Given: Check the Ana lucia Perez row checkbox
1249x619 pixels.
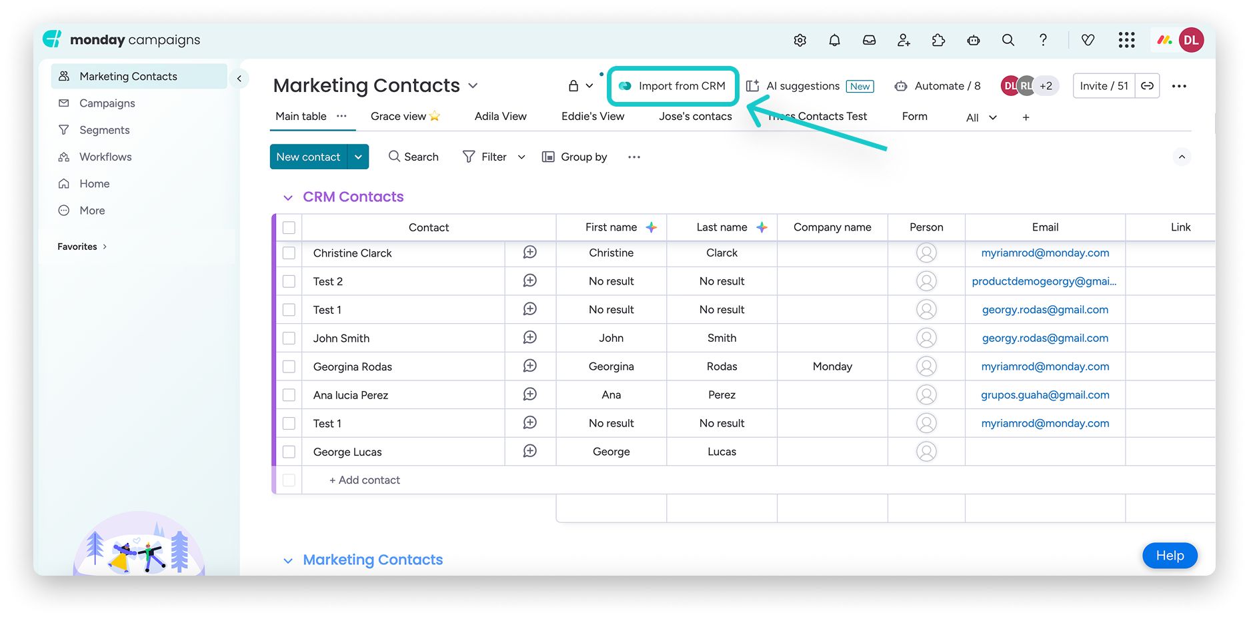Looking at the screenshot, I should 289,395.
